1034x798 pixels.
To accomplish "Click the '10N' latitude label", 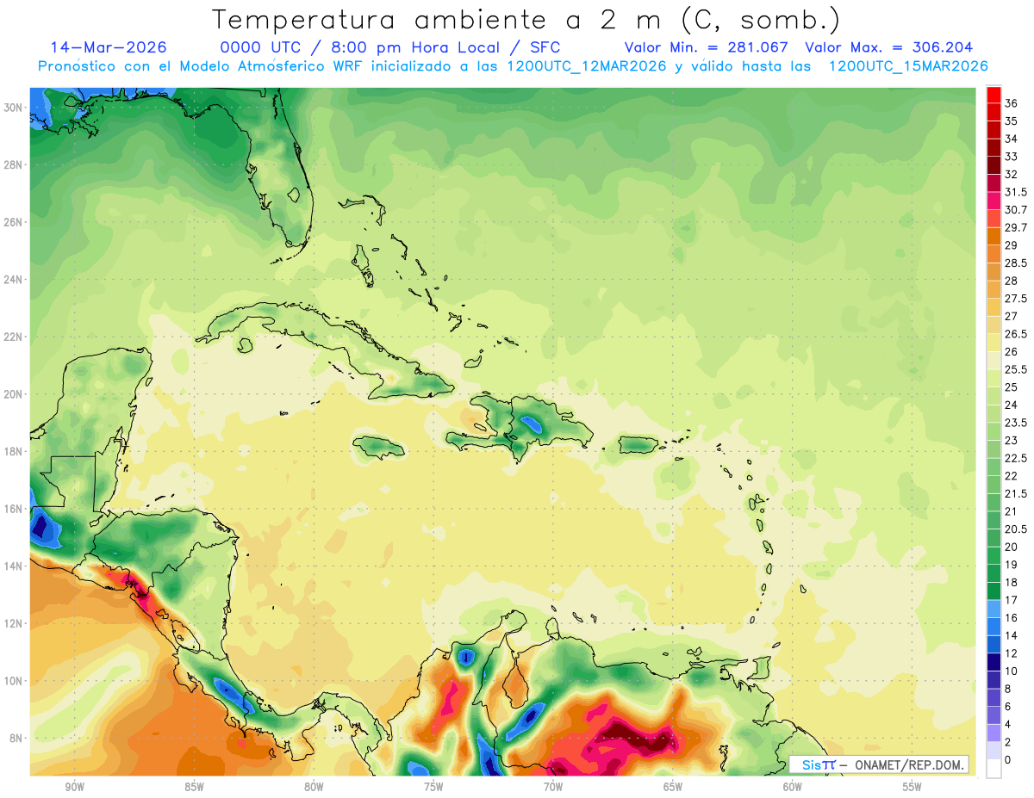I will point(13,680).
